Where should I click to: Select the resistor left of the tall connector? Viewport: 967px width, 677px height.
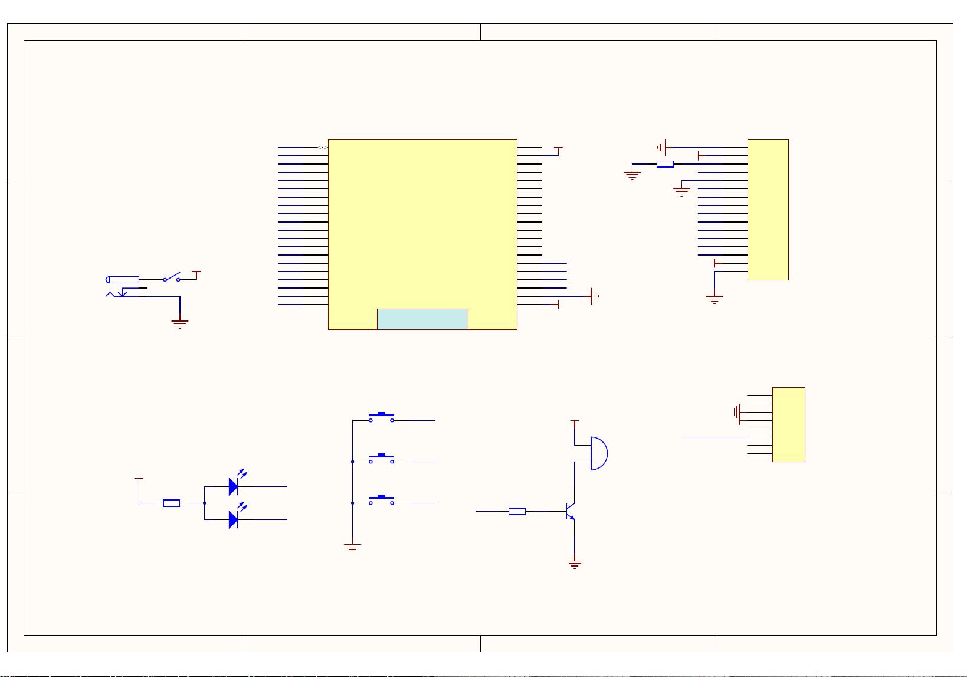665,164
